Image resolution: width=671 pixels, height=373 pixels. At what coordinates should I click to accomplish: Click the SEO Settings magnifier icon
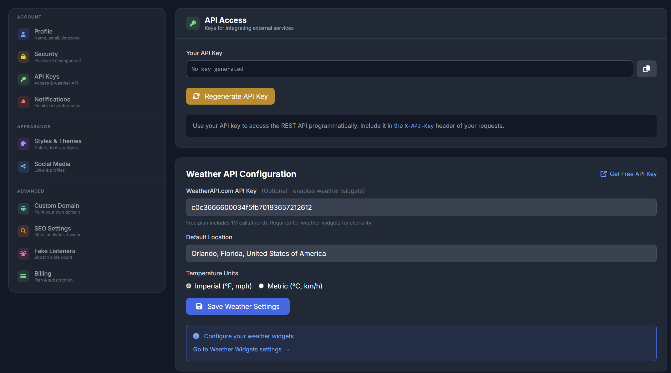pos(23,231)
